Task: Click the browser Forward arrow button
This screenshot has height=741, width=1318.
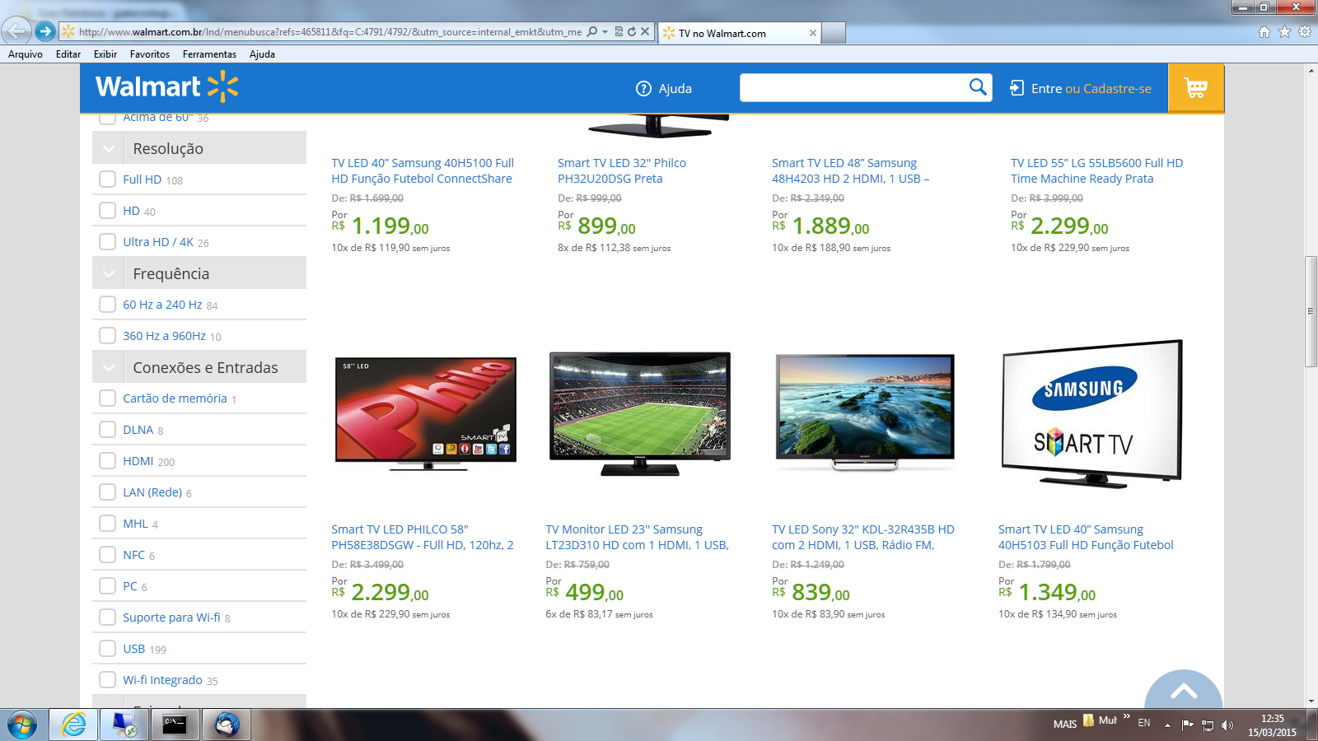Action: click(x=45, y=31)
